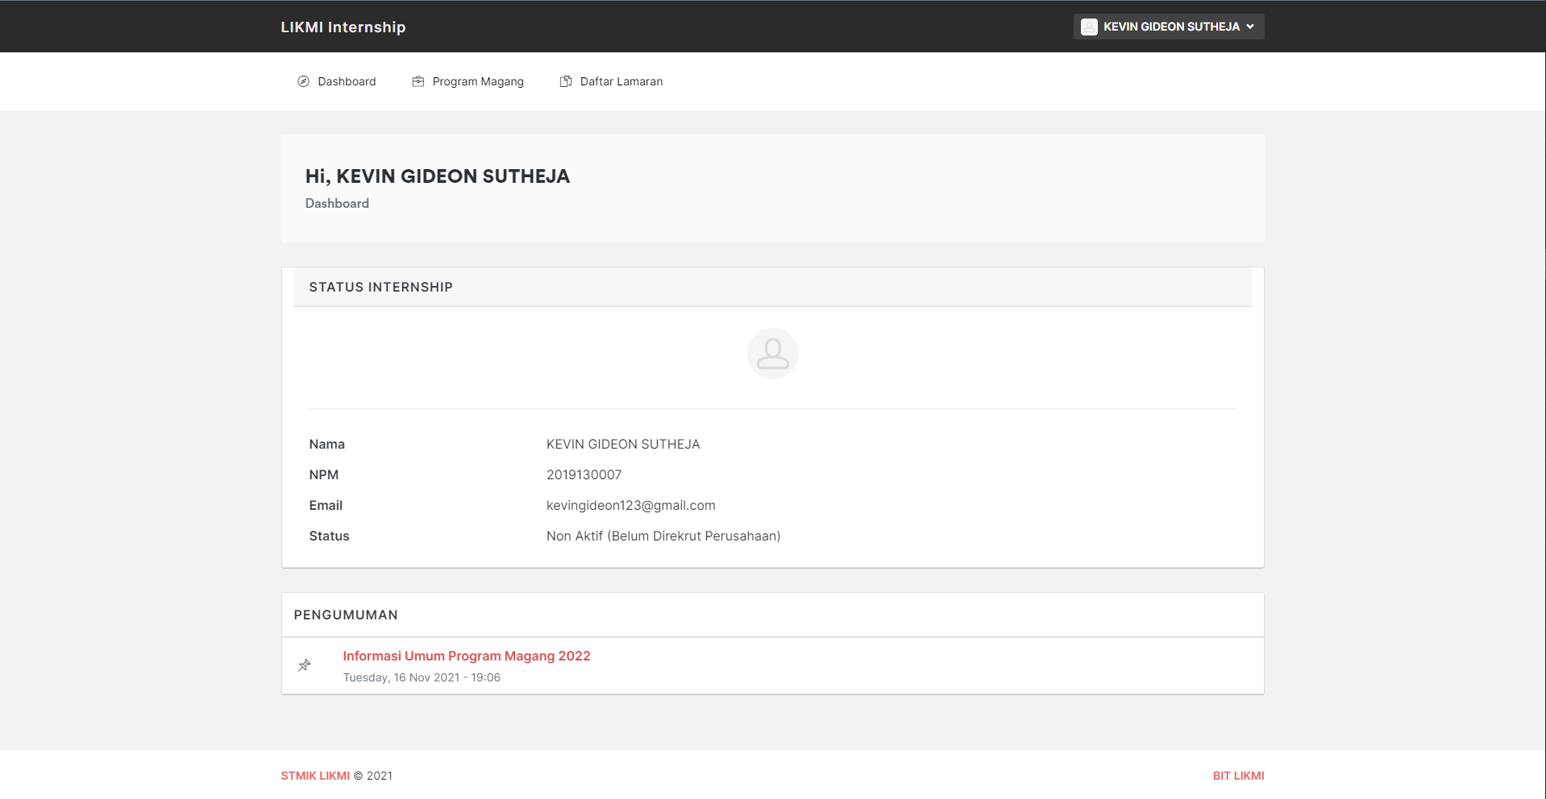Click the Dashboard subtitle under greeting

click(x=337, y=203)
